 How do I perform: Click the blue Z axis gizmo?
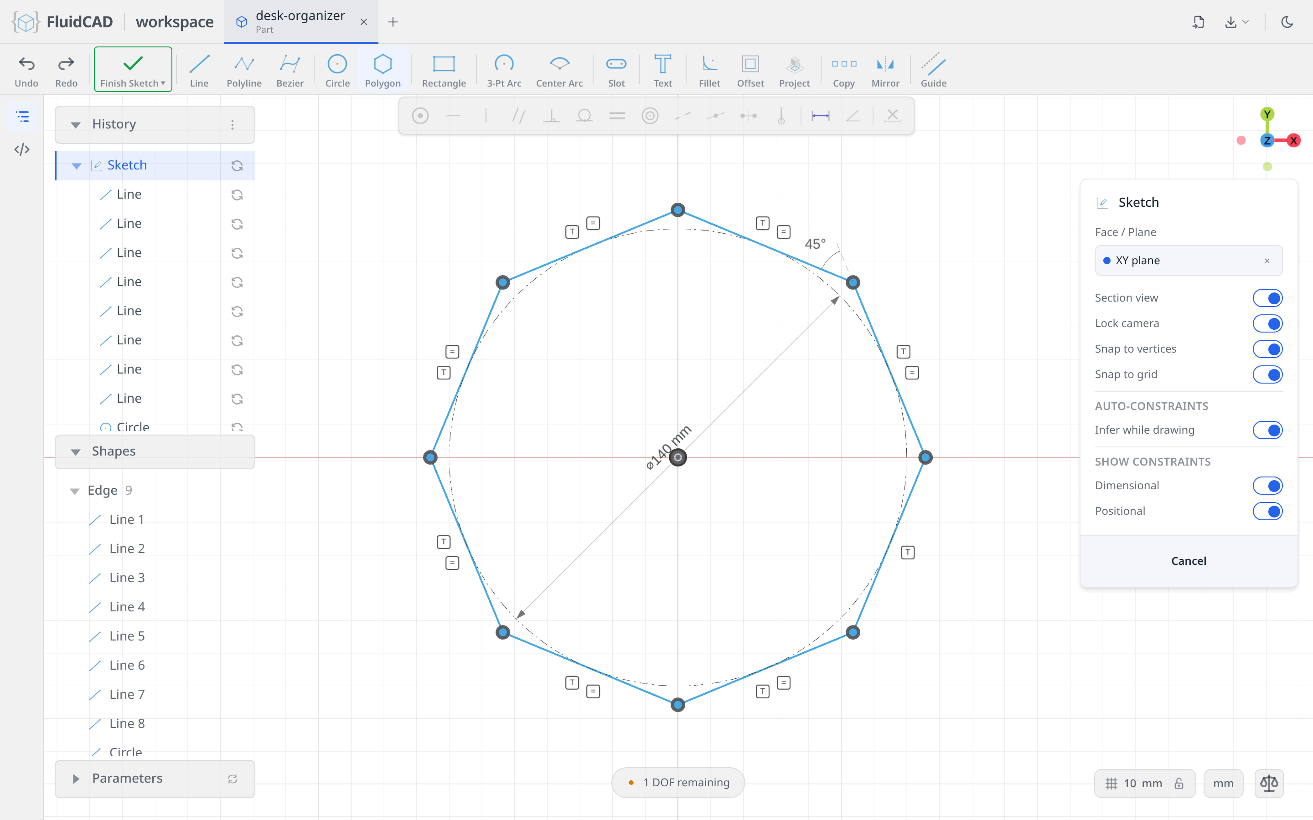click(x=1267, y=140)
